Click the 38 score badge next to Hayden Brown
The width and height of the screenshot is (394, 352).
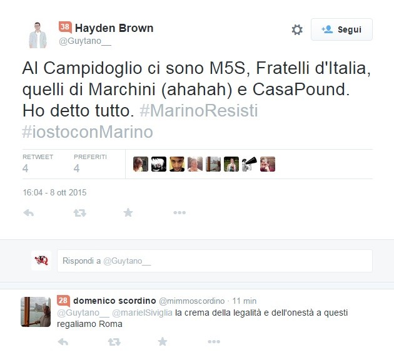65,27
